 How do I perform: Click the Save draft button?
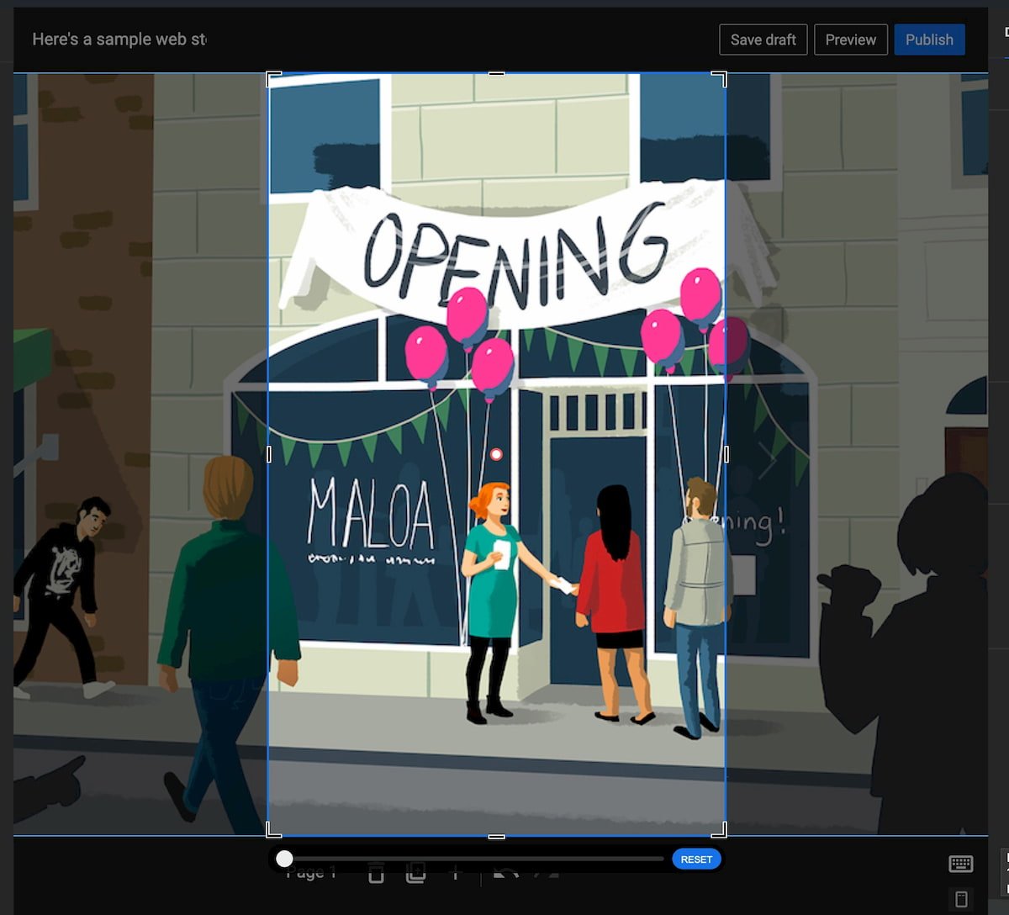763,40
